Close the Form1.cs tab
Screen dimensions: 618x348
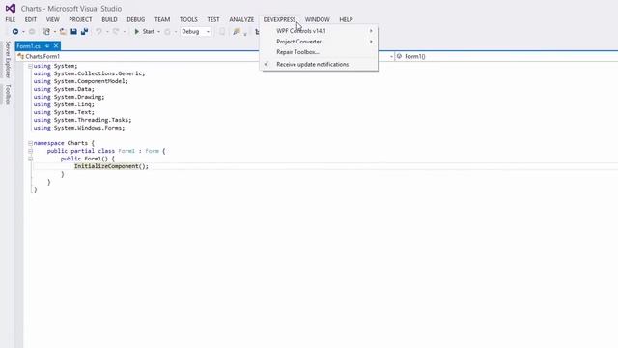56,46
